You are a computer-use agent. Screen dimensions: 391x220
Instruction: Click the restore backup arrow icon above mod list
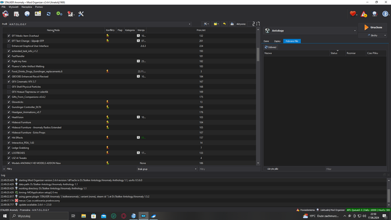(x=224, y=24)
